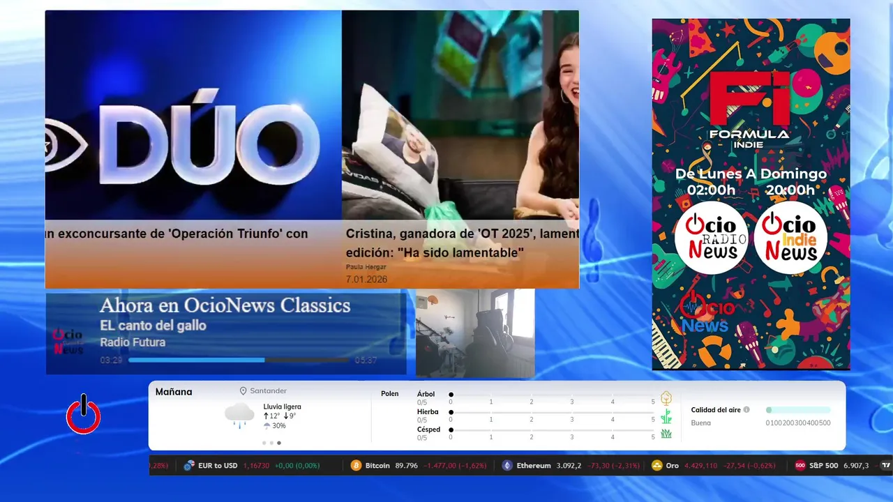Select the first weather carousel dot
Image resolution: width=893 pixels, height=502 pixels.
(264, 443)
